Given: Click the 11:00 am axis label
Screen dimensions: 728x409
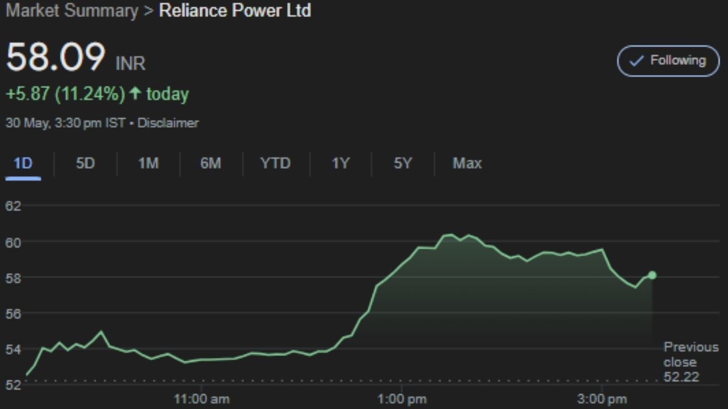Looking at the screenshot, I should 201,399.
